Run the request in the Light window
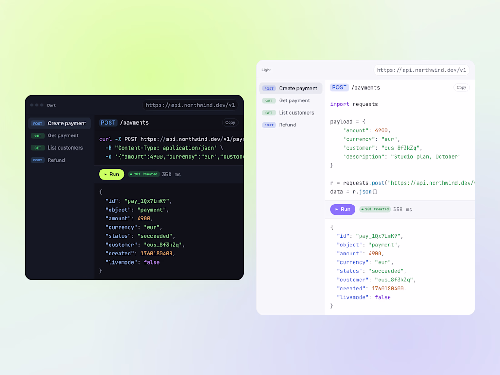This screenshot has width=500, height=375. pyautogui.click(x=343, y=209)
